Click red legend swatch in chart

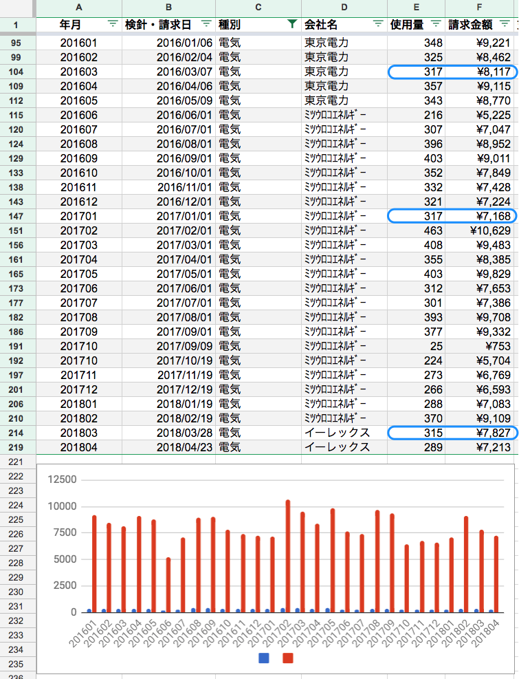(288, 658)
